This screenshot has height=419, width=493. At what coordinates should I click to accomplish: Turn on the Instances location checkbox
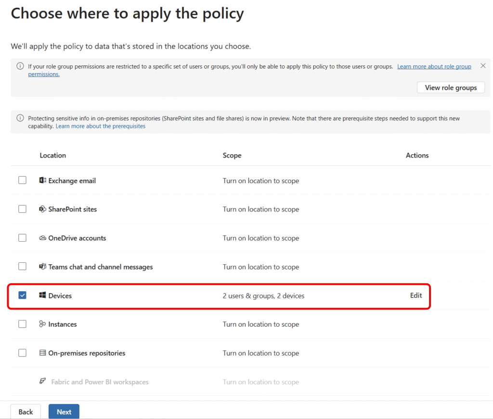point(22,324)
